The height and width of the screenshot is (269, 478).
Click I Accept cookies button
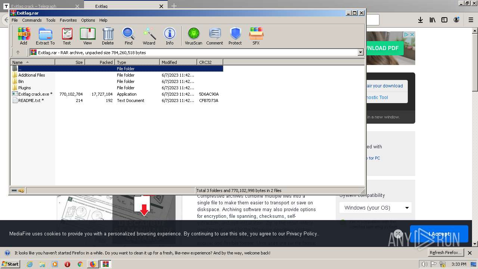pos(439,234)
